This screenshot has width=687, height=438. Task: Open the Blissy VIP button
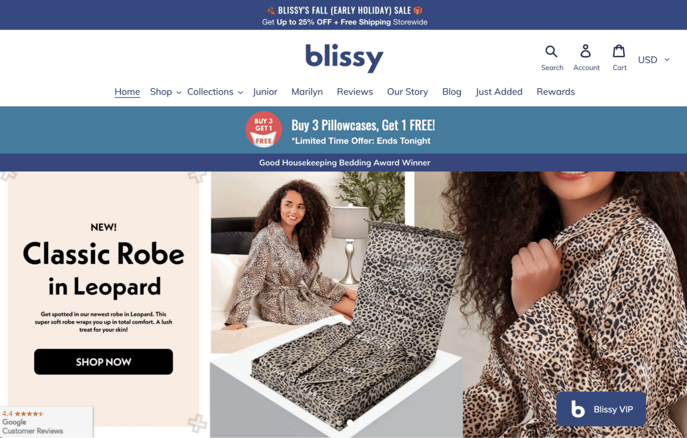pos(601,409)
